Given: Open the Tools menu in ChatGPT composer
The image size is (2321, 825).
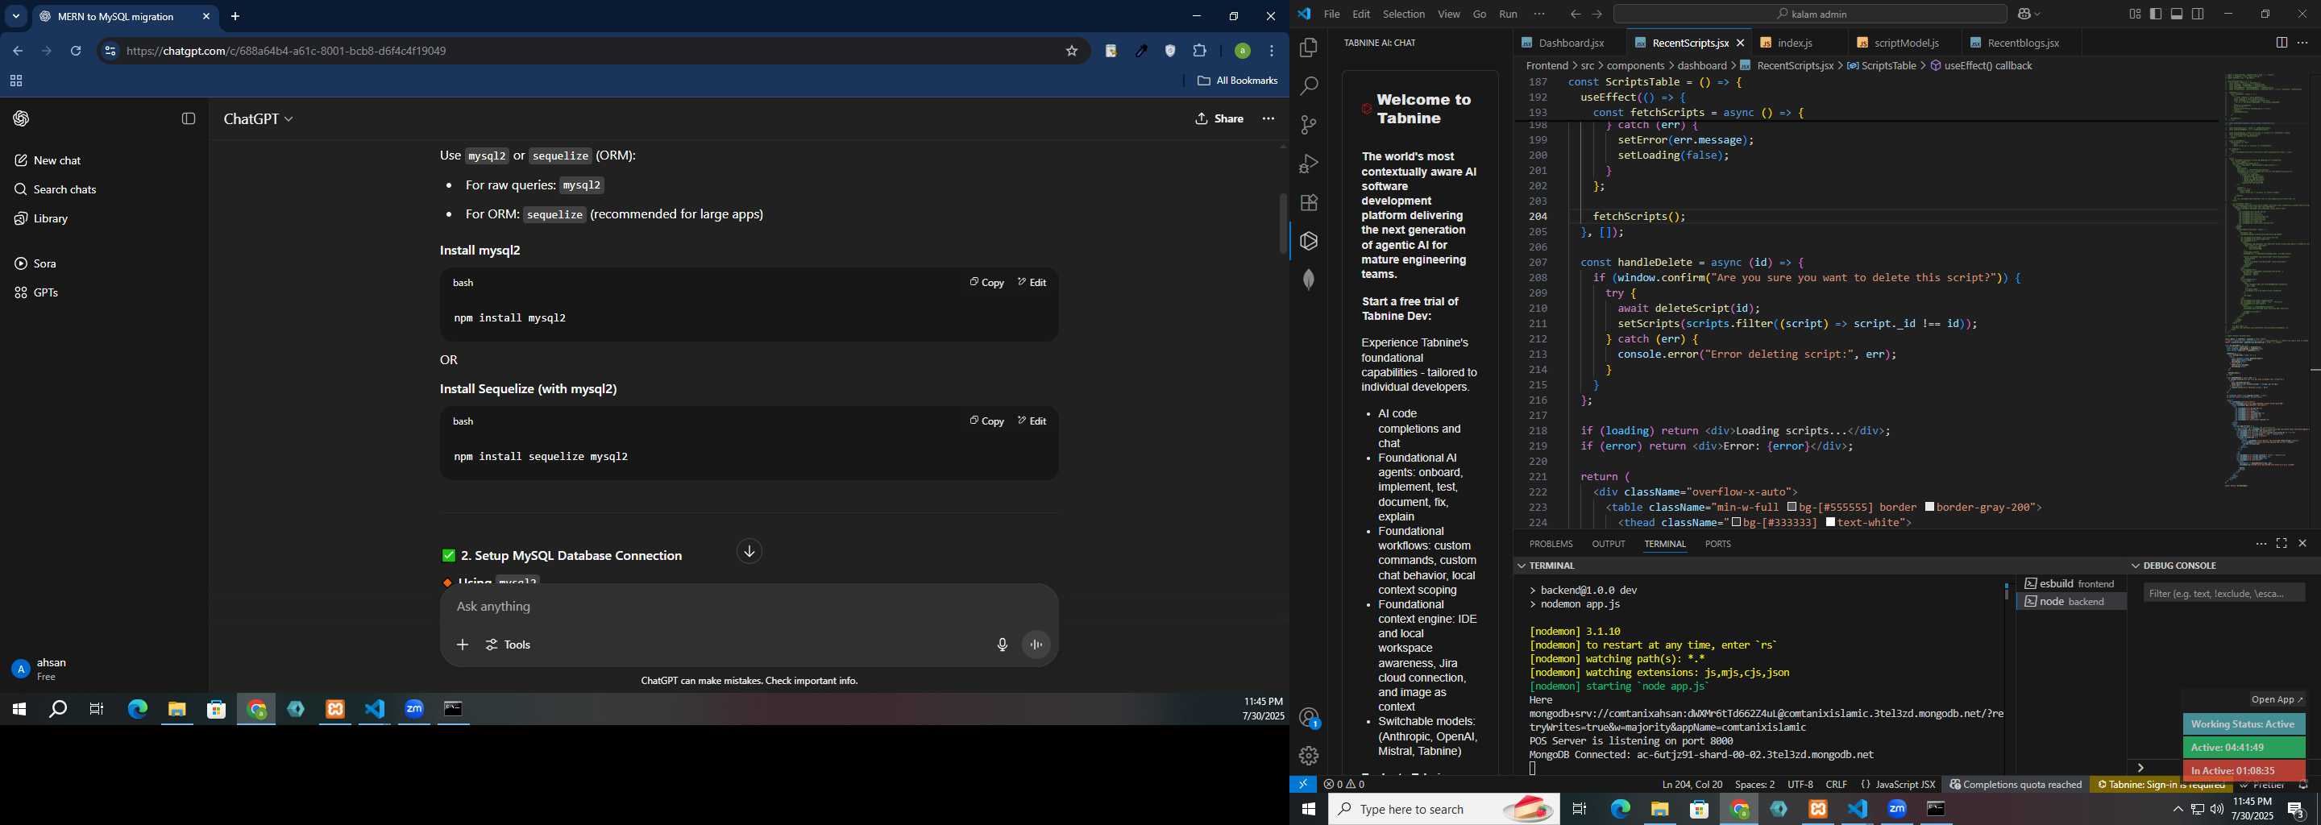Looking at the screenshot, I should [509, 645].
